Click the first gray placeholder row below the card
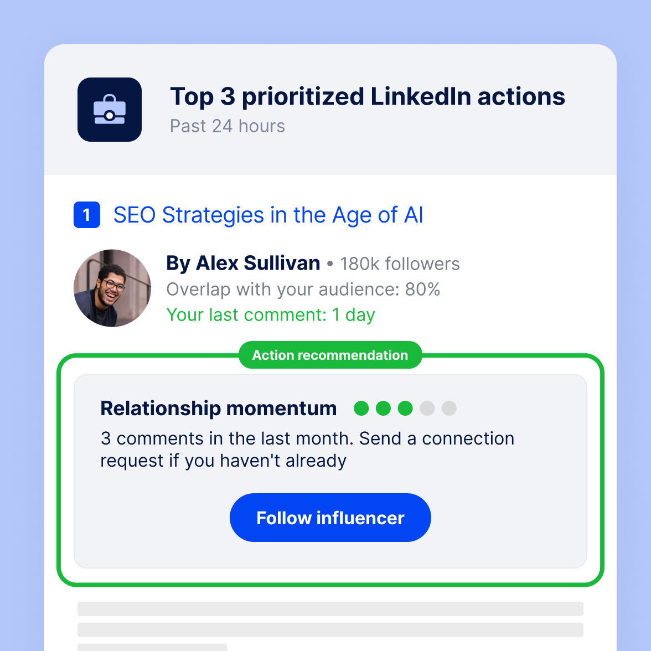The width and height of the screenshot is (651, 651). click(330, 608)
